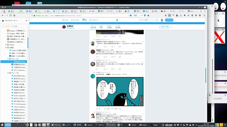Image resolution: width=227 pixels, height=127 pixels.
Task: Open dropdown caret on manga tweet
Action: click(143, 74)
